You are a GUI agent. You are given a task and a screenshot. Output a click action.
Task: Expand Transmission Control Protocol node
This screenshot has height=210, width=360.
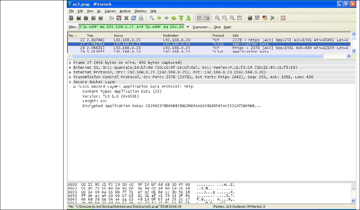70,77
